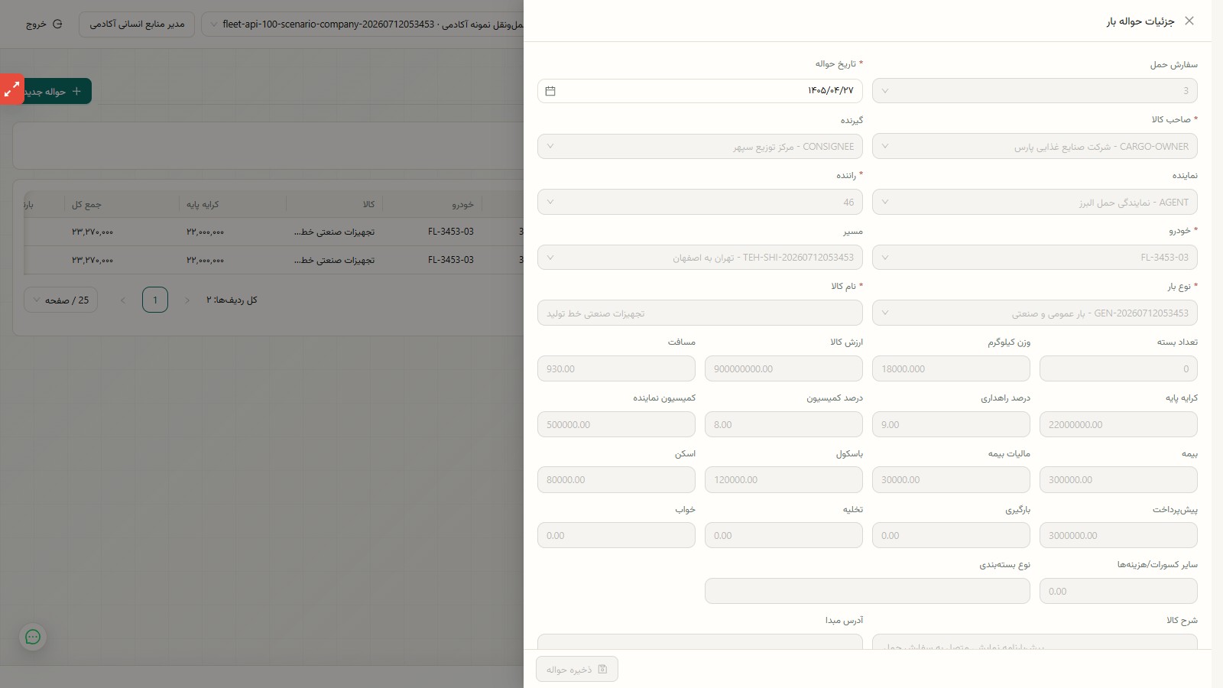The image size is (1223, 688).
Task: Click plus icon on حواله جدید button
Action: click(x=76, y=92)
